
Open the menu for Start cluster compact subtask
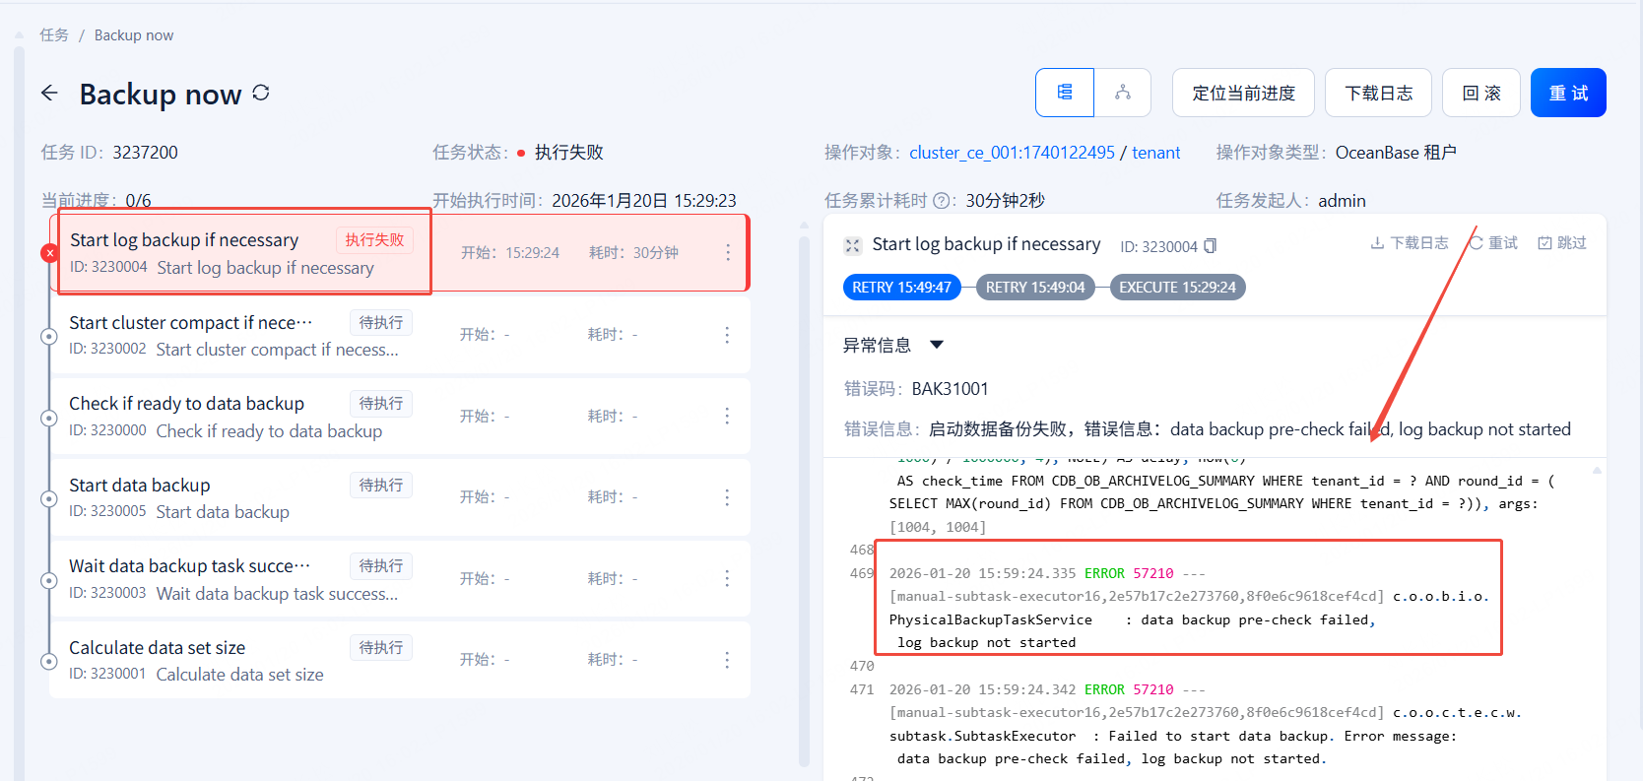727,335
